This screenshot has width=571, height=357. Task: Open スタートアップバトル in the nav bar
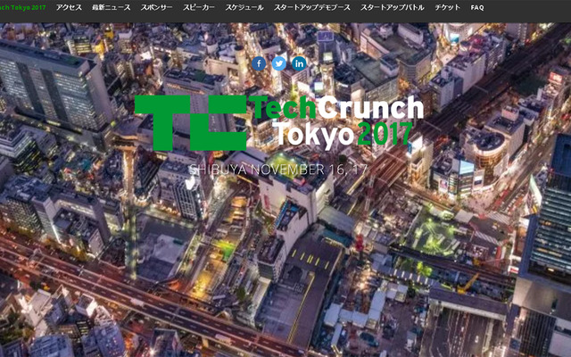[x=393, y=7]
